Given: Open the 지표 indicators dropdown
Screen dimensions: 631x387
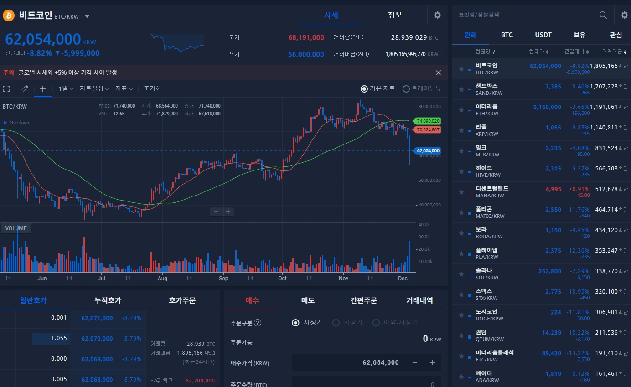Looking at the screenshot, I should pos(124,88).
